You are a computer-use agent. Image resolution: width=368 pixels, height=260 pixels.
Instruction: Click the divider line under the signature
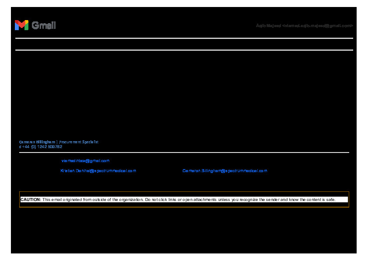(x=184, y=153)
